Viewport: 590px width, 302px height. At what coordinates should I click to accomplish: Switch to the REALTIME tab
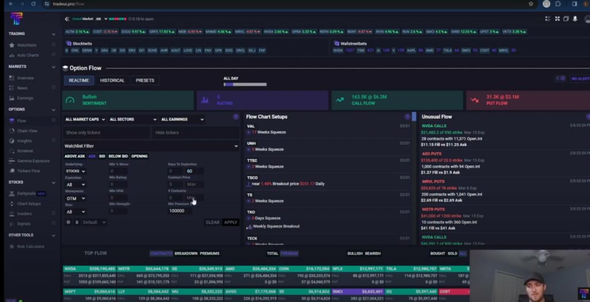[79, 80]
